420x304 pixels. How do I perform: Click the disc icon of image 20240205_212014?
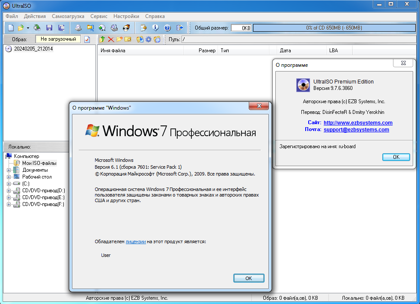coord(9,49)
